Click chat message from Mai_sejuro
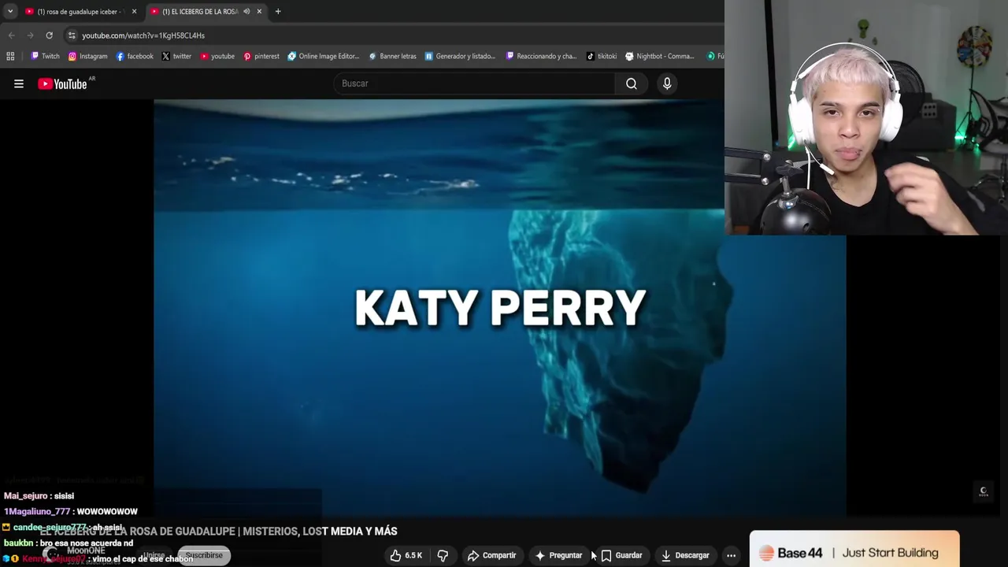The image size is (1008, 567). point(39,496)
